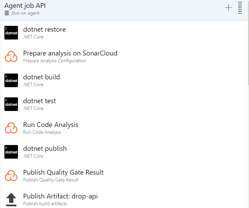This screenshot has width=249, height=208.
Task: Select the dotnet build task title
Action: tap(41, 77)
